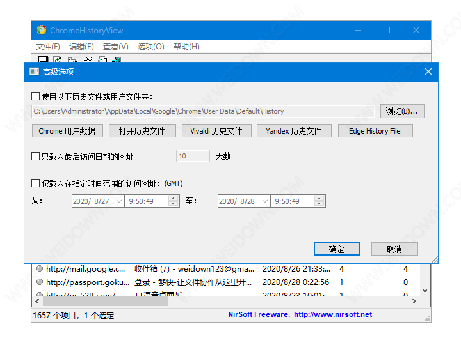
Task: Click the resize grip of 高级选项 dialog
Action: [x=435, y=260]
